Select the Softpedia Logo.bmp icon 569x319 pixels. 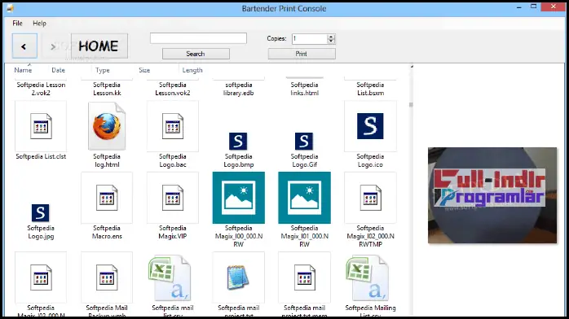pos(238,142)
